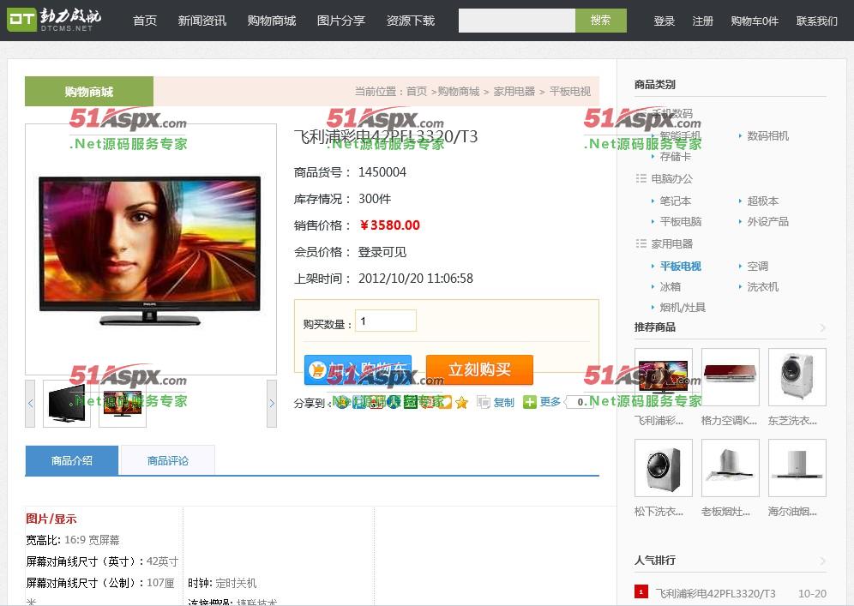Open 存储卡 category in sidebar
The image size is (854, 606).
pos(676,157)
